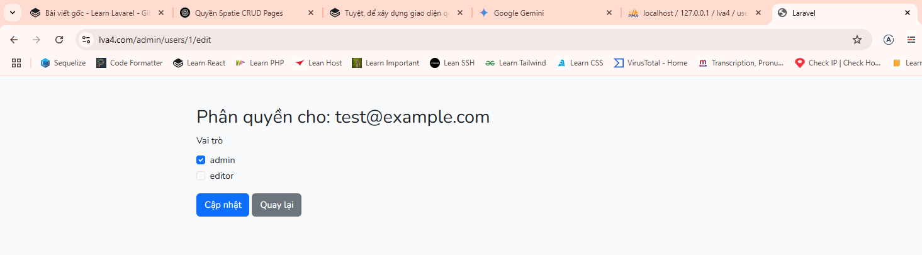The image size is (922, 255).
Task: Open the site information icon in the address bar
Action: (87, 40)
